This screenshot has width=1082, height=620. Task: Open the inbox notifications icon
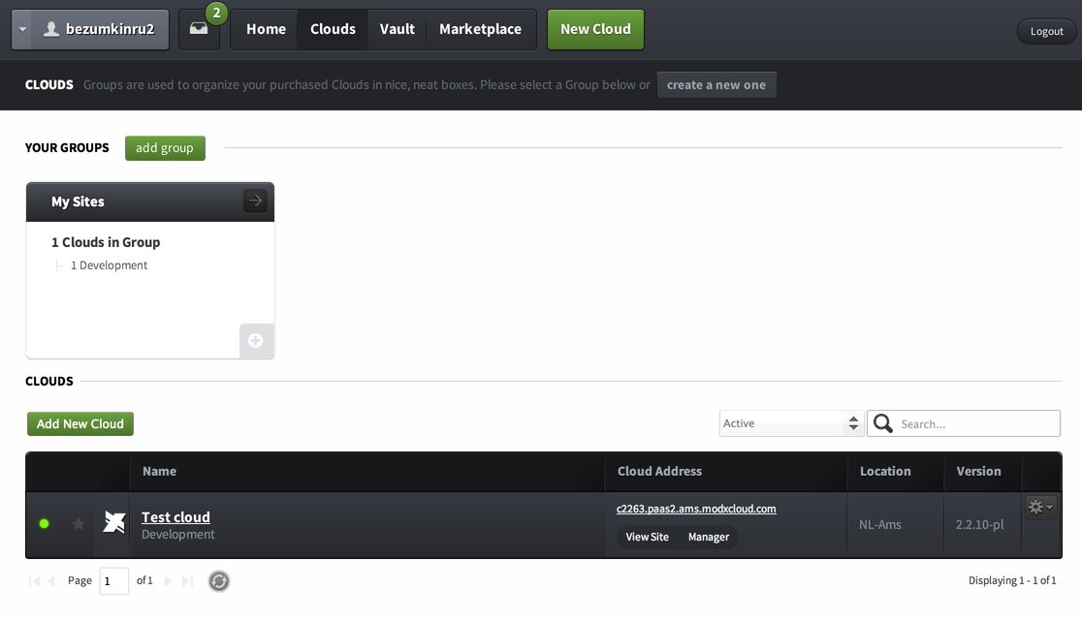199,30
